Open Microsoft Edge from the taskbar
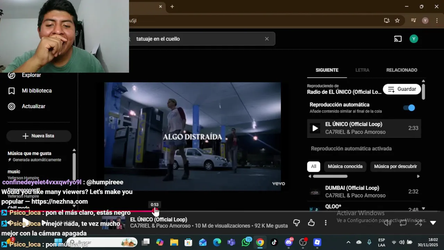The image size is (444, 250). point(217,242)
